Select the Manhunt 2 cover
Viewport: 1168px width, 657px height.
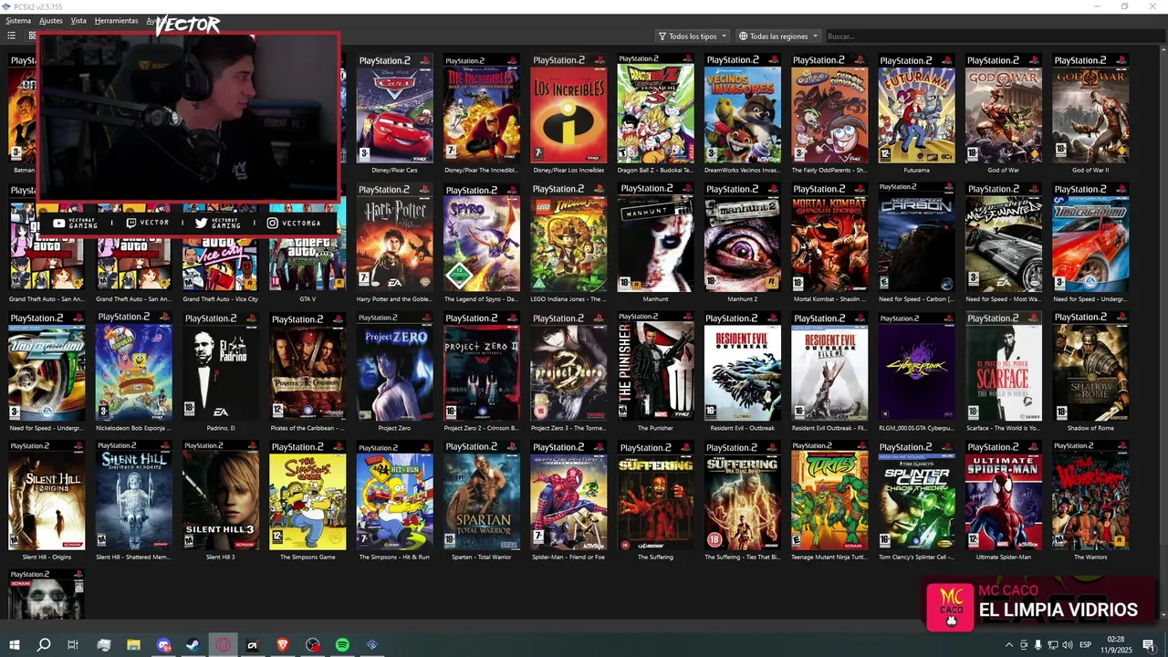742,237
